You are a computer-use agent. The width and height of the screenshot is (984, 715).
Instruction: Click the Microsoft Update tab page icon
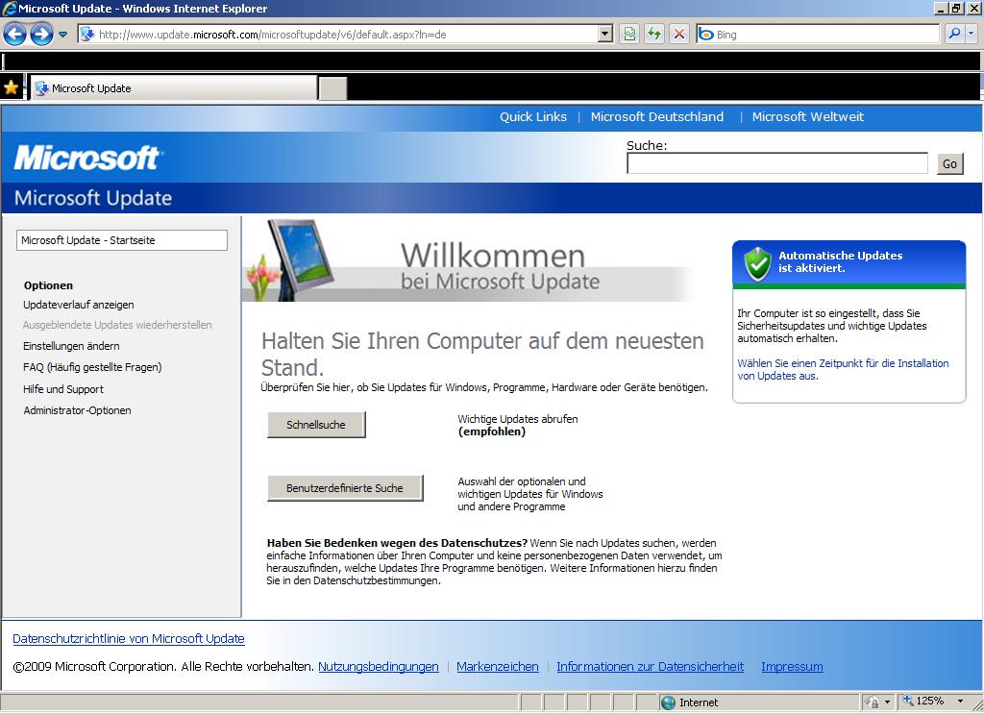pos(41,88)
